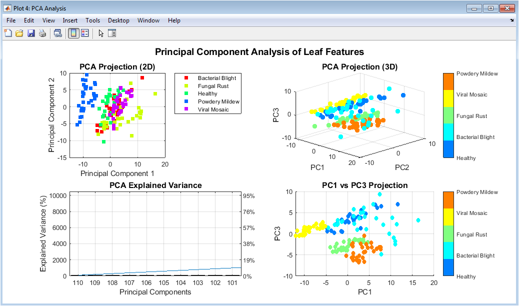Screen dimensions: 519x306
Task: Toggle the Insert Colorbar button
Action: pos(73,33)
